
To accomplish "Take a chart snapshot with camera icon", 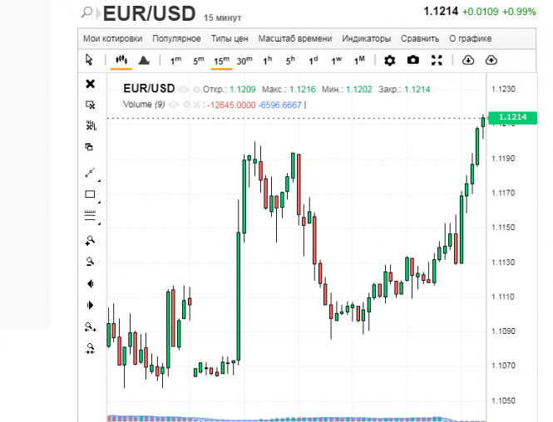I will (x=413, y=61).
